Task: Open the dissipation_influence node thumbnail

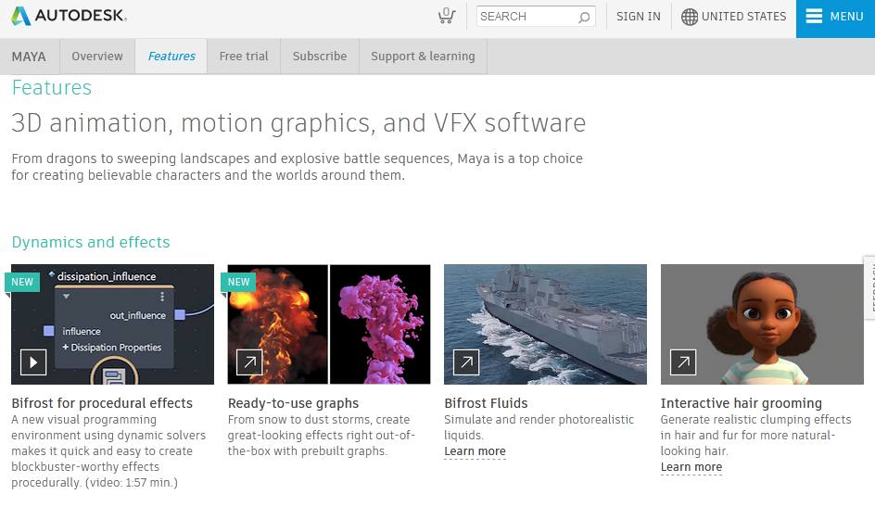Action: (113, 324)
